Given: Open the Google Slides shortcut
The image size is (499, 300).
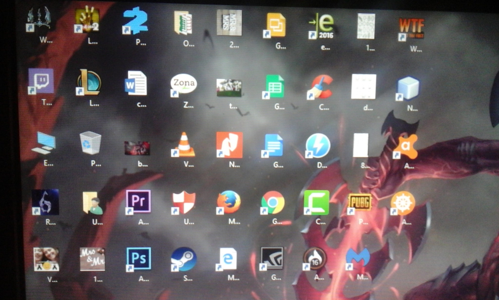Looking at the screenshot, I should [275, 25].
